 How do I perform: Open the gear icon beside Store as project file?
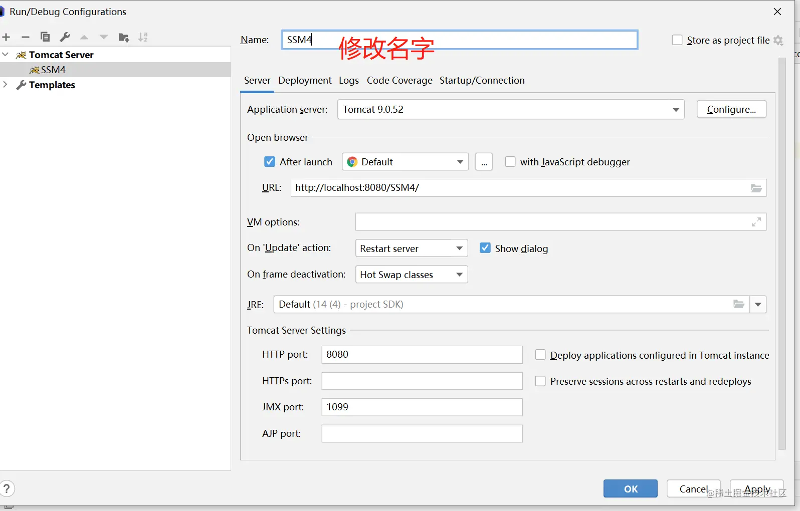coord(778,40)
